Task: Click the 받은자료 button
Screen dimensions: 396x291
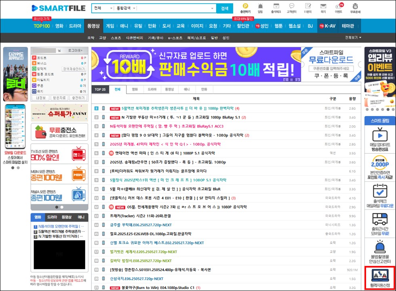Action: (59, 98)
